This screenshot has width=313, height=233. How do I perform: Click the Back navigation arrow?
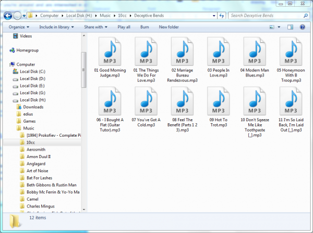[x=8, y=16]
